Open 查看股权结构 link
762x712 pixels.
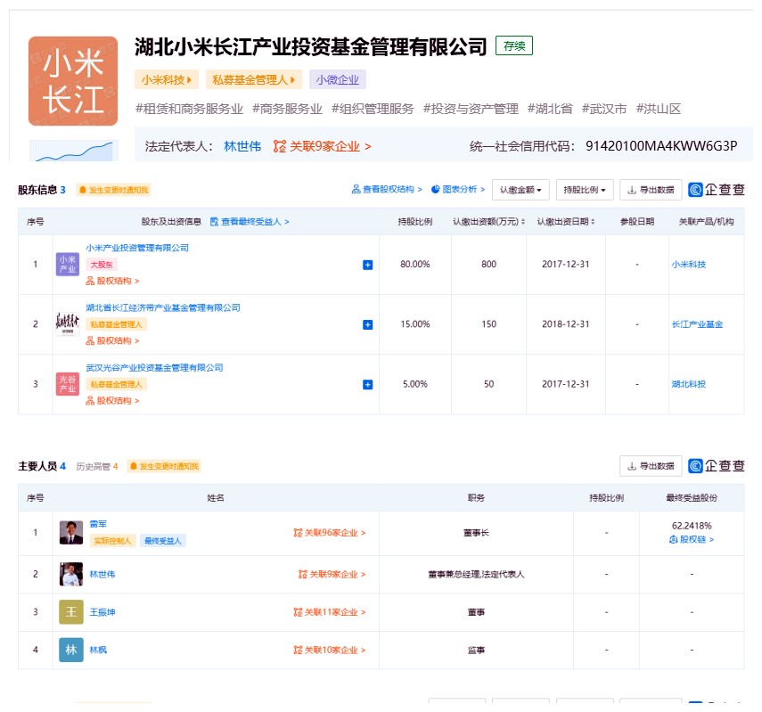point(387,190)
